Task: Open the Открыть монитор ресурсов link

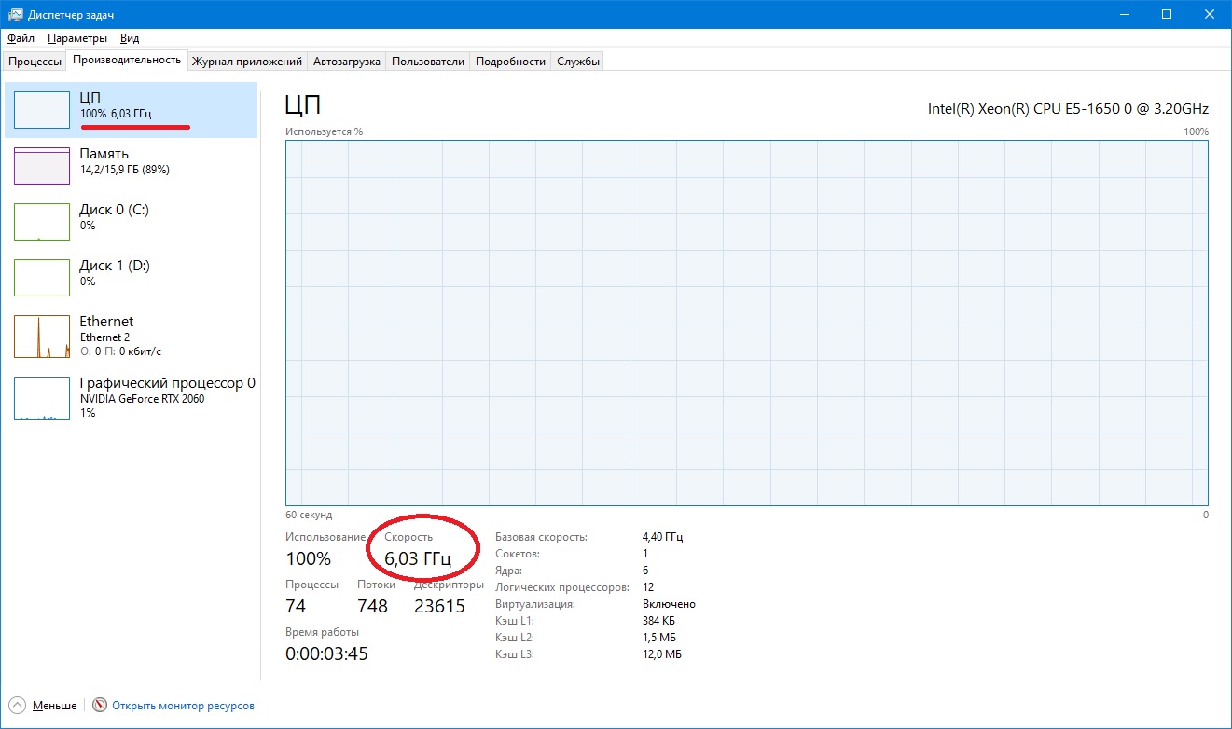Action: [x=183, y=706]
